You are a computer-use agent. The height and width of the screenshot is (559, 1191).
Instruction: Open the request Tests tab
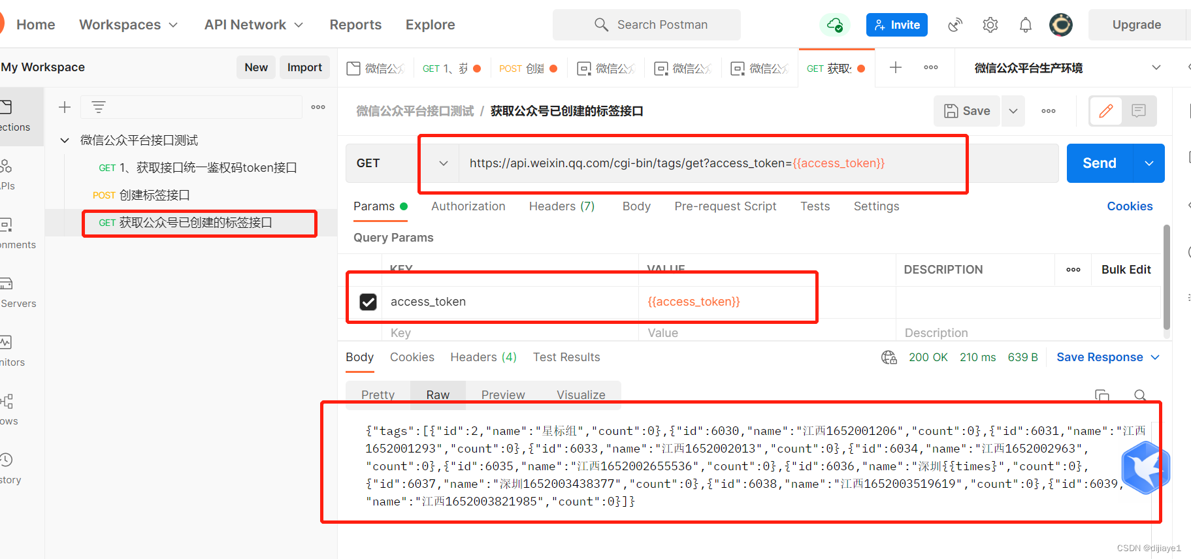pyautogui.click(x=815, y=206)
